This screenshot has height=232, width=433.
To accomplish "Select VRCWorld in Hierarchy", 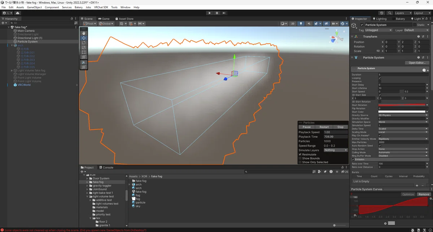I will tap(24, 85).
